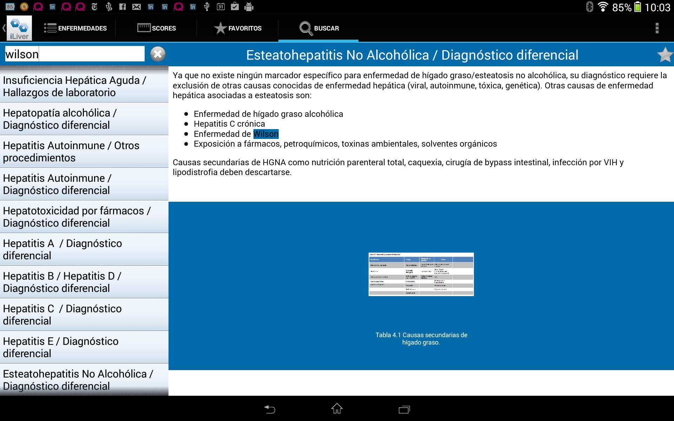Open Hepatopatía alcohólica / Diagnóstico diferencial
The image size is (674, 421).
coord(84,119)
